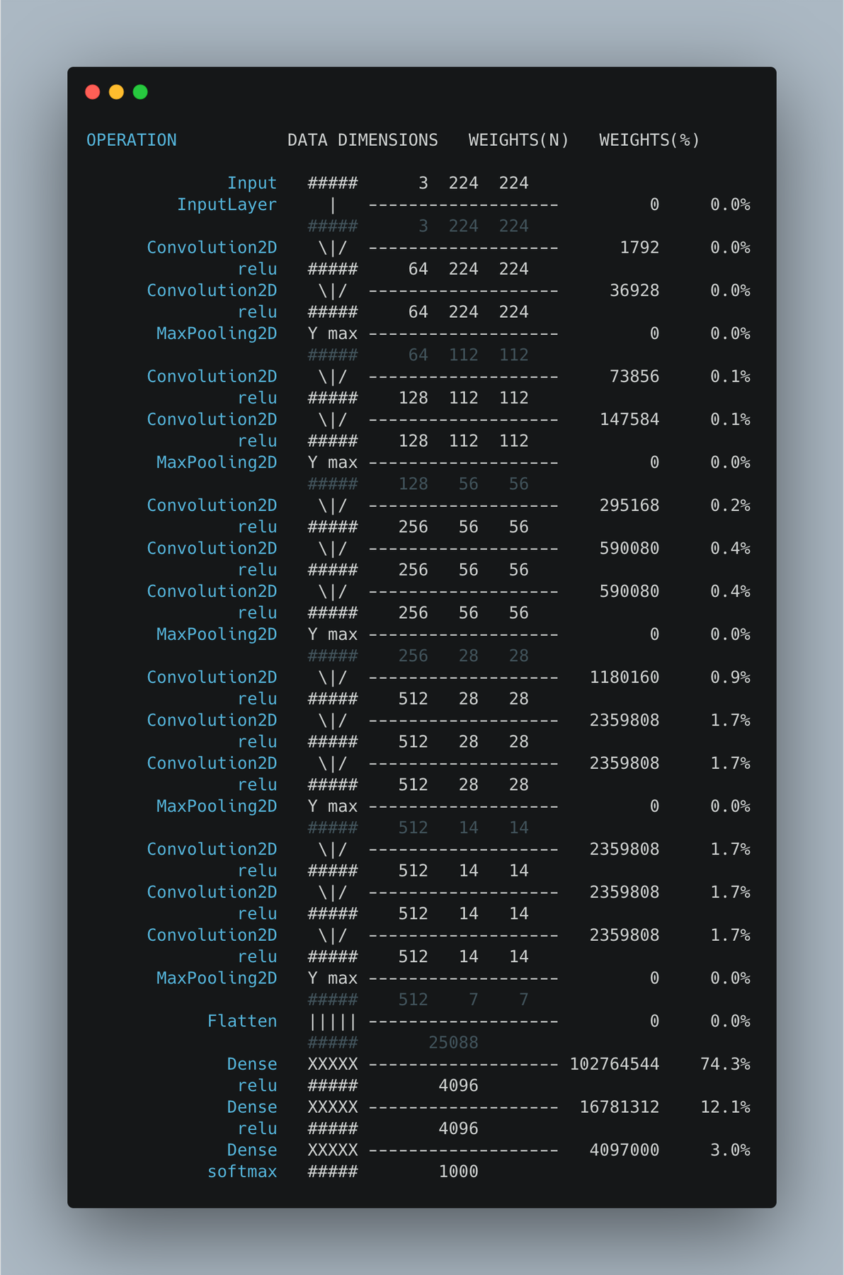Click the 1180160 weights value
Screen dimensions: 844x1275
pyautogui.click(x=625, y=677)
